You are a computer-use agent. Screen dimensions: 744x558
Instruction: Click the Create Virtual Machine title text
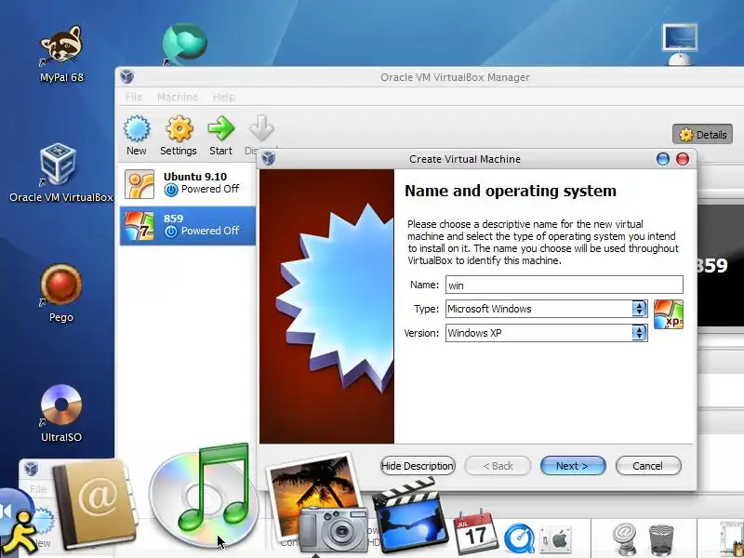click(465, 159)
